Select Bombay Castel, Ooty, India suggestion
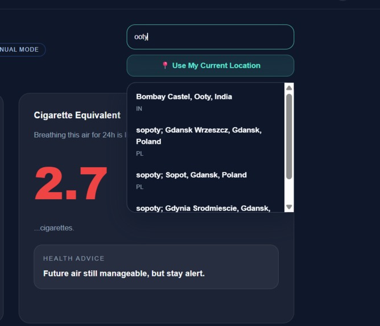This screenshot has height=326, width=380. pyautogui.click(x=205, y=102)
